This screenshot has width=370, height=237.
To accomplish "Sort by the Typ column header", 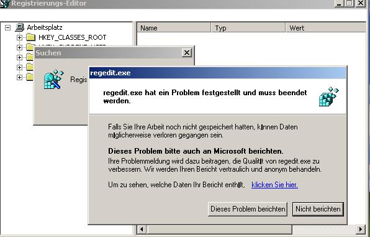I will click(248, 28).
